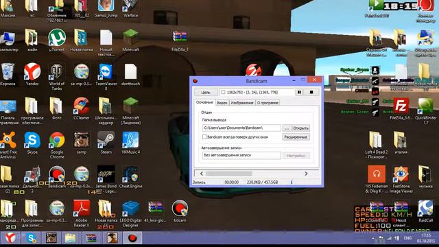Select the TeamViewer 8 desktop icon

[106, 77]
